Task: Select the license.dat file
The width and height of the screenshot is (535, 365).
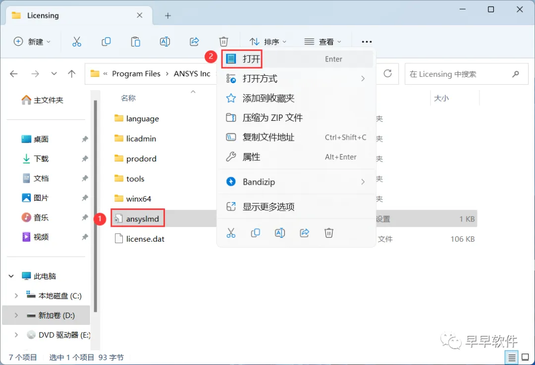Action: coord(140,239)
